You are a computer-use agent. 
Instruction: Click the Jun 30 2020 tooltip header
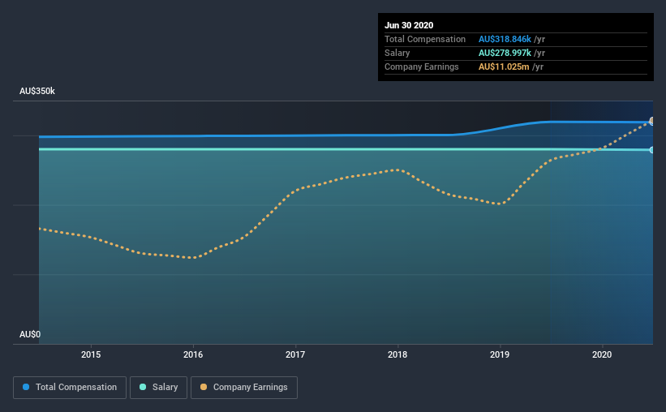(x=409, y=25)
